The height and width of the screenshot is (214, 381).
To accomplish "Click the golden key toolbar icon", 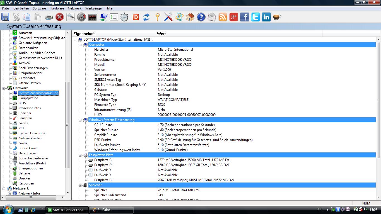I will click(157, 17).
